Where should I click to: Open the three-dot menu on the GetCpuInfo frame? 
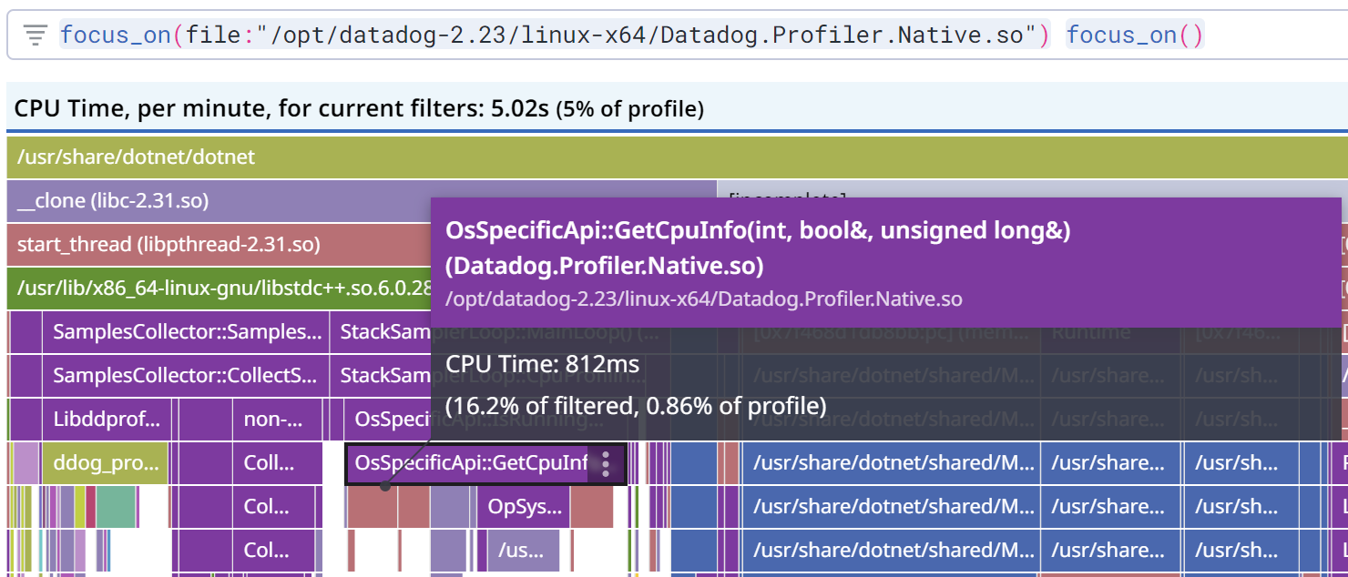click(x=605, y=463)
